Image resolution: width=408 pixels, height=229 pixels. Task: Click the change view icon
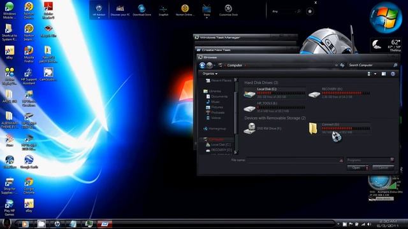pyautogui.click(x=369, y=74)
